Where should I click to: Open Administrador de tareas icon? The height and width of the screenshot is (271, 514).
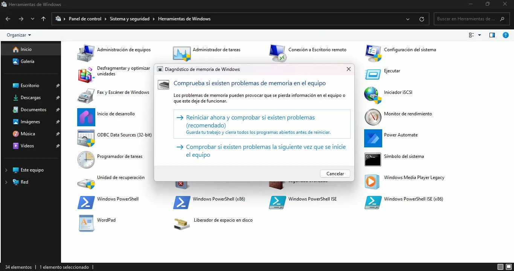[x=182, y=53]
